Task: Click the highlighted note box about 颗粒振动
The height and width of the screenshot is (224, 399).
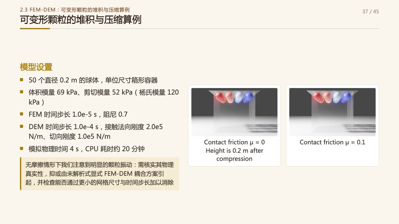Action: [100, 174]
